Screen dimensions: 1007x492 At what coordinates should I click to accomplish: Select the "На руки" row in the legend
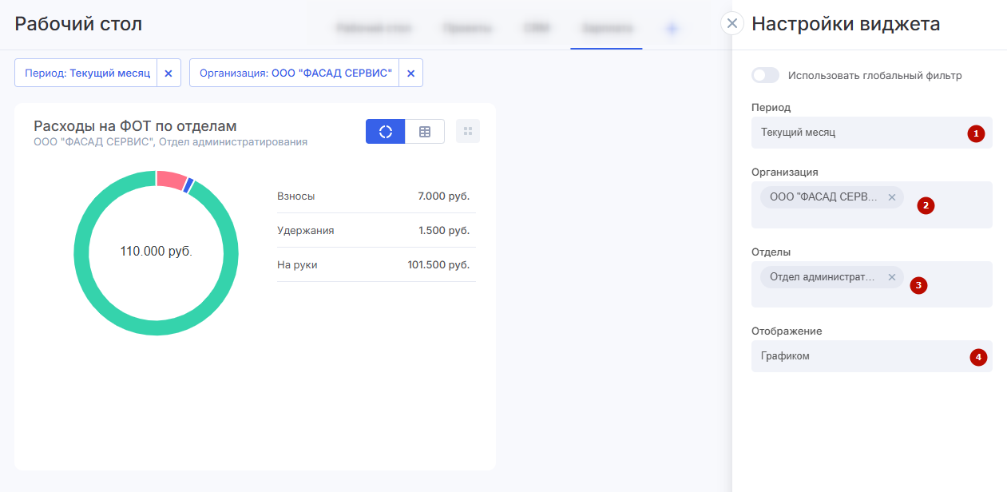375,265
